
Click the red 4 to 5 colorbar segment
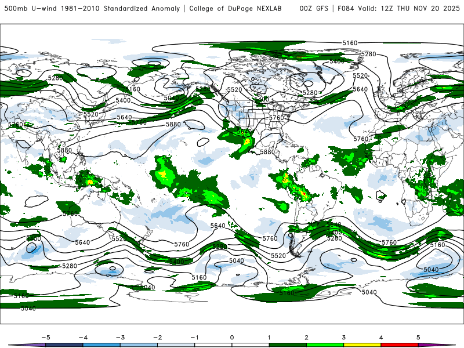pyautogui.click(x=400, y=345)
